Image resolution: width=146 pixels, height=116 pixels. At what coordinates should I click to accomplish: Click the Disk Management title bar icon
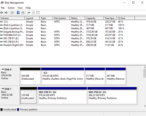pos(2,3)
